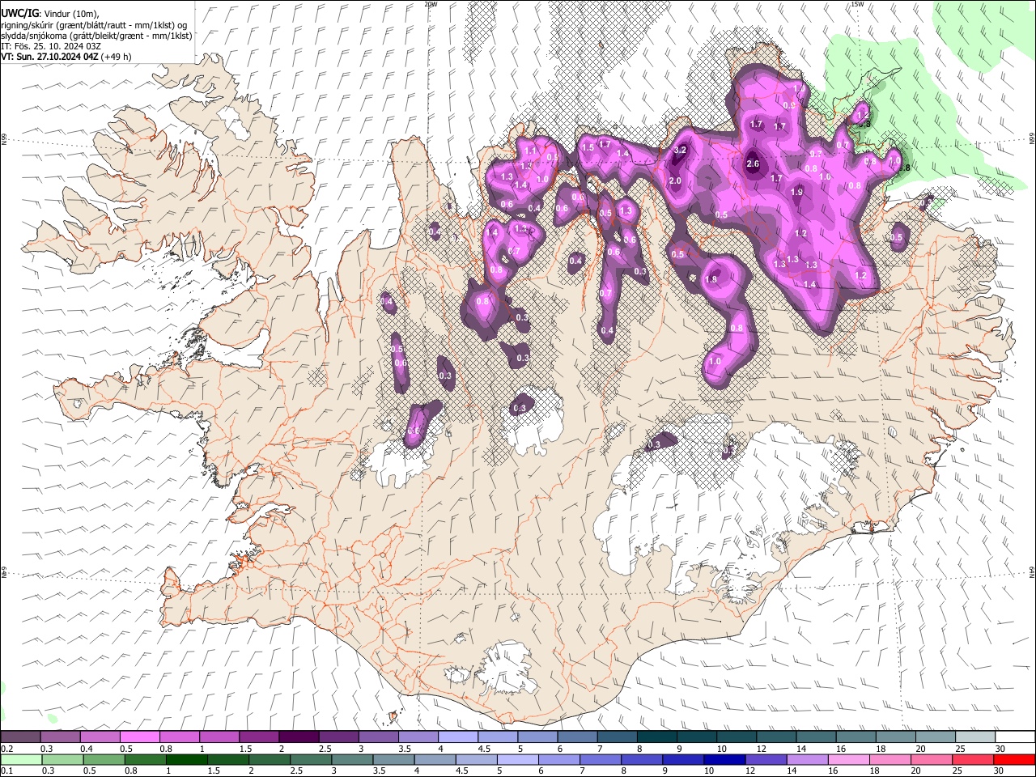This screenshot has width=1036, height=777.
Task: Click the 'rigning/skúrir' legend description line
Action: [94, 25]
